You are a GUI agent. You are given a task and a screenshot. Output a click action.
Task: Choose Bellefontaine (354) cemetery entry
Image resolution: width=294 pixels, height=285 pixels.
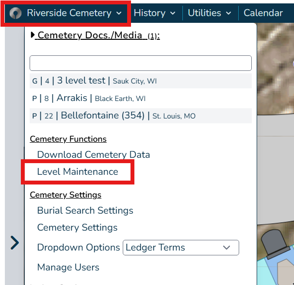(x=141, y=116)
